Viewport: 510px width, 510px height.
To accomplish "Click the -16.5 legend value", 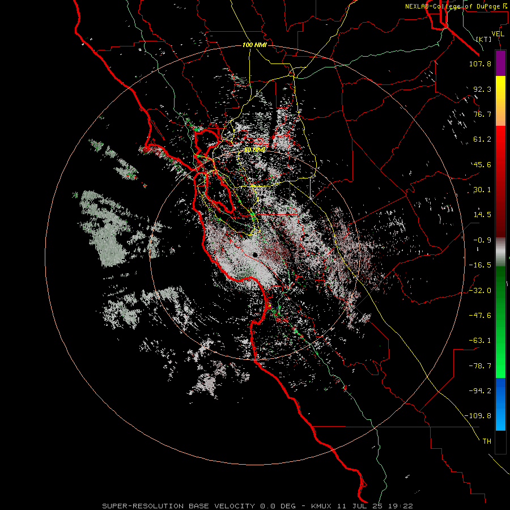I will (480, 265).
